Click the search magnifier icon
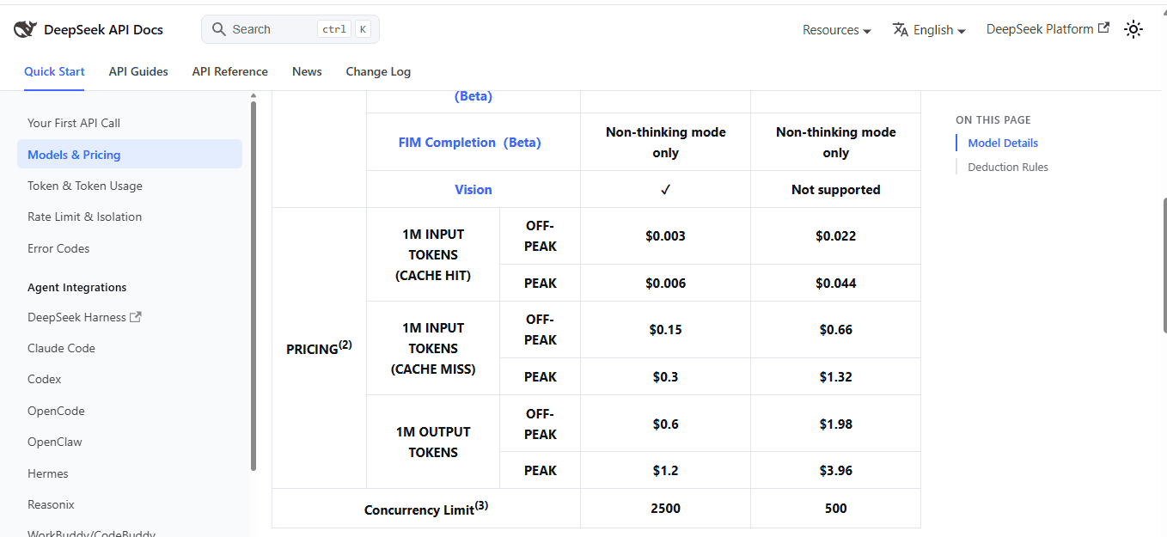 219,29
